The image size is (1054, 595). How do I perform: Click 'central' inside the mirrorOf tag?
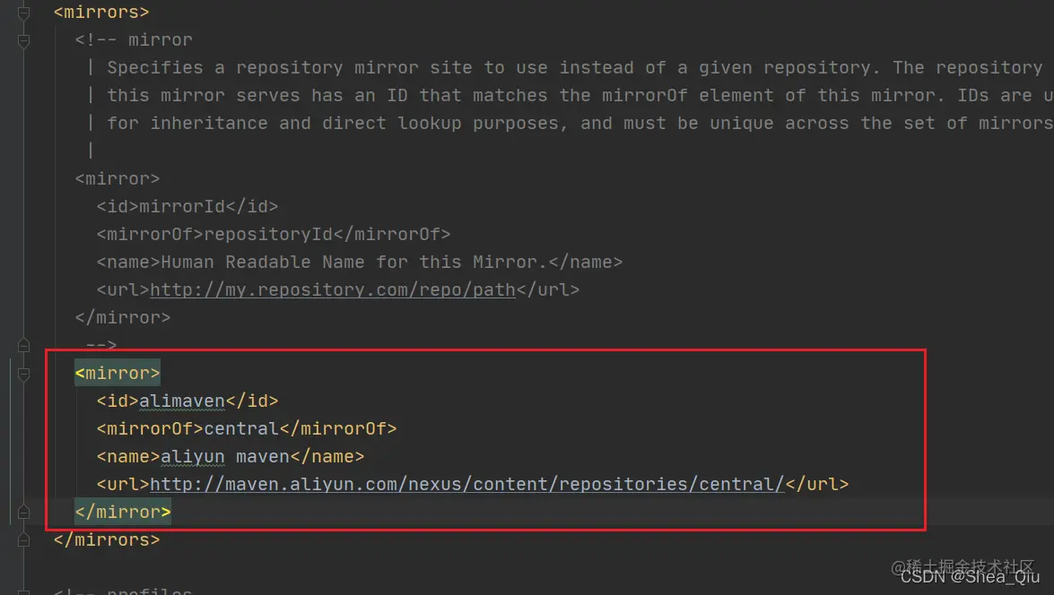[241, 428]
